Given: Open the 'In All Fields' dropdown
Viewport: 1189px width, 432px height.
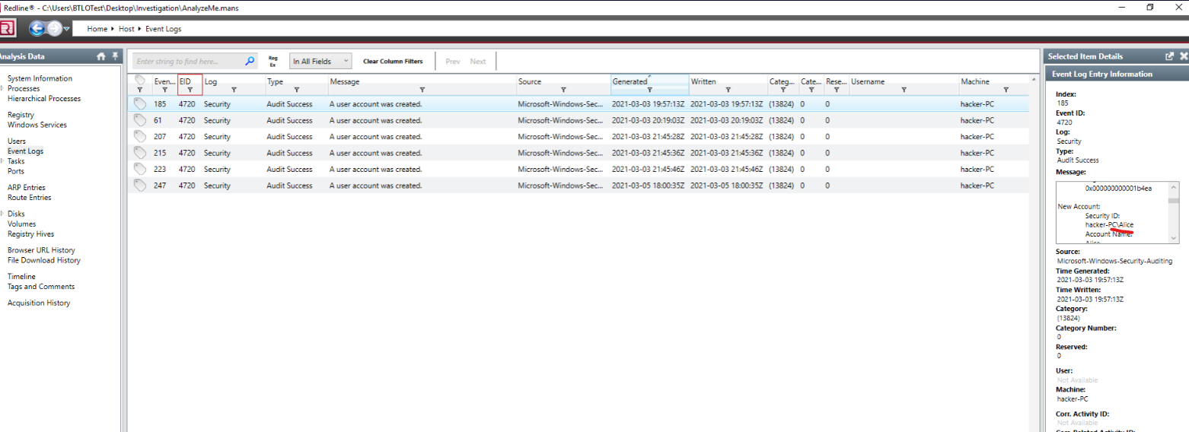Looking at the screenshot, I should (x=320, y=61).
